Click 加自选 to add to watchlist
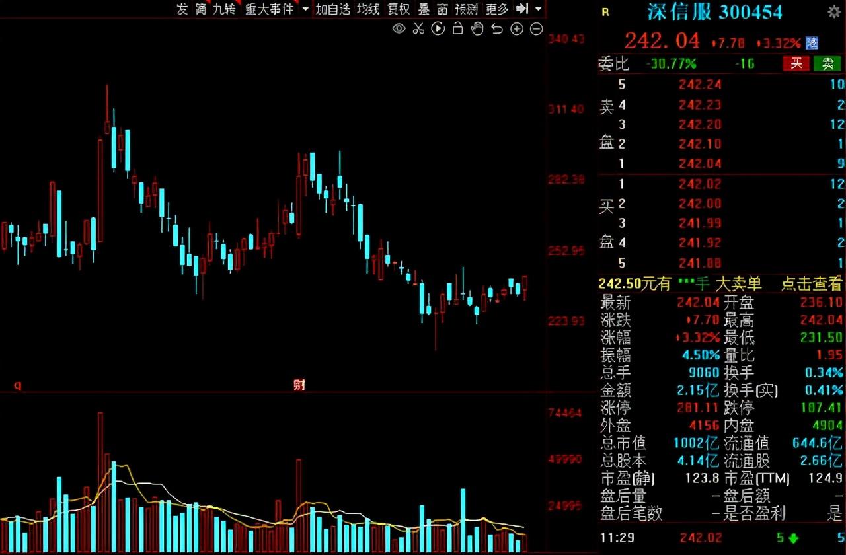 [x=332, y=9]
